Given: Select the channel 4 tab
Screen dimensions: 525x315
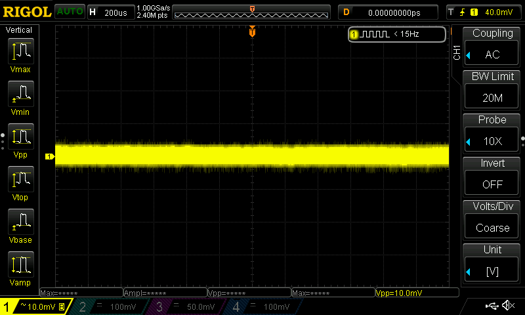Looking at the screenshot, I should coord(264,306).
